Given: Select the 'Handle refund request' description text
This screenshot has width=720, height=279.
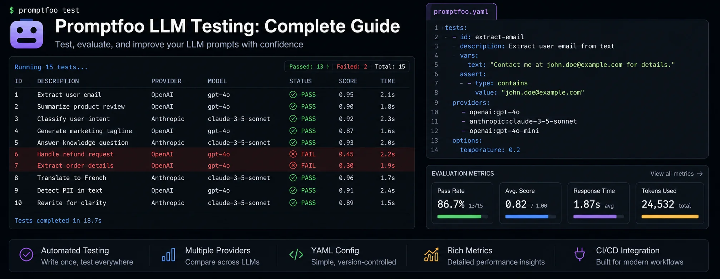Looking at the screenshot, I should point(75,154).
